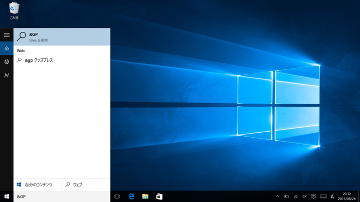
Task: Click the search box containing &GP
Action: [x=61, y=197]
